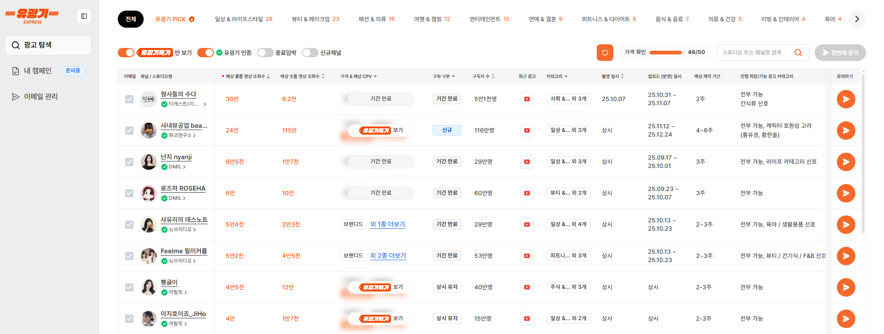
Task: Open 구좌 구분 column dropdown
Action: point(443,77)
